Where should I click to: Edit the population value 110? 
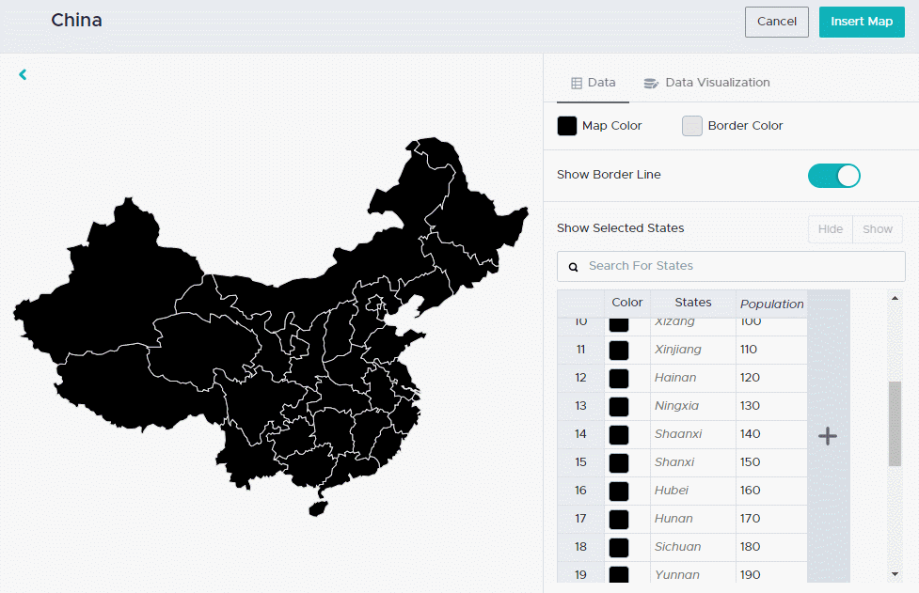click(x=771, y=350)
